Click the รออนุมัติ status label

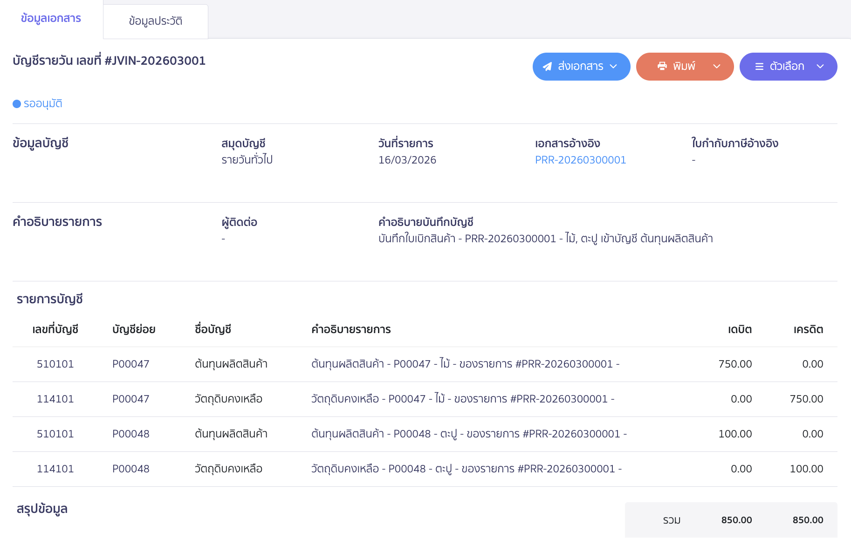point(43,103)
